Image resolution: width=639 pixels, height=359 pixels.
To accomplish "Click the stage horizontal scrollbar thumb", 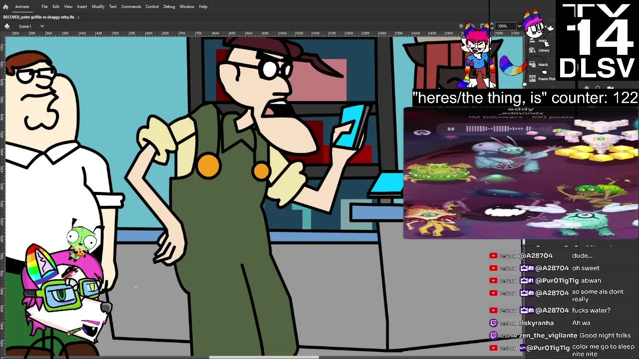I will [264, 357].
